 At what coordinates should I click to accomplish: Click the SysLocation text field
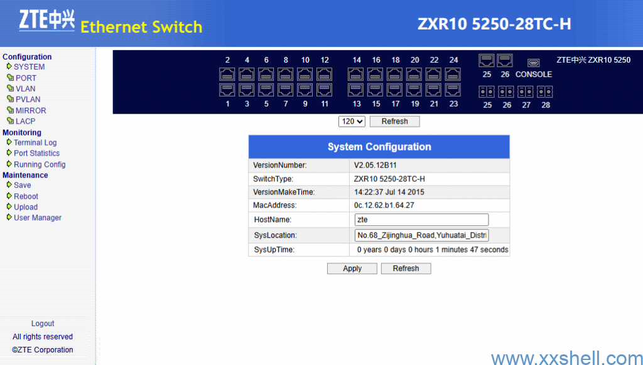pos(421,235)
